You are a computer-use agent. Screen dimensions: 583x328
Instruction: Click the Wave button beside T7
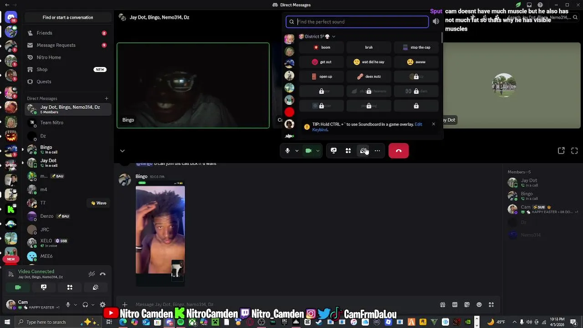[99, 203]
